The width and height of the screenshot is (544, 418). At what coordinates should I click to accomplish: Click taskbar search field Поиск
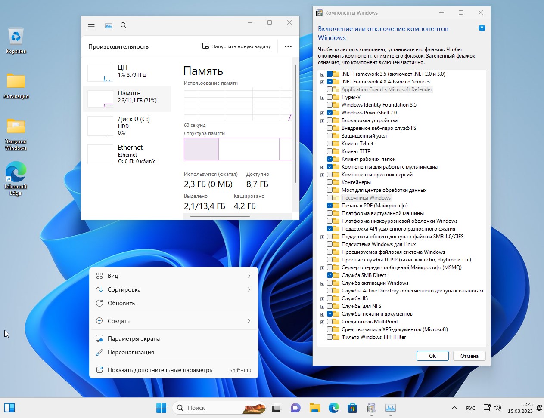pyautogui.click(x=219, y=408)
